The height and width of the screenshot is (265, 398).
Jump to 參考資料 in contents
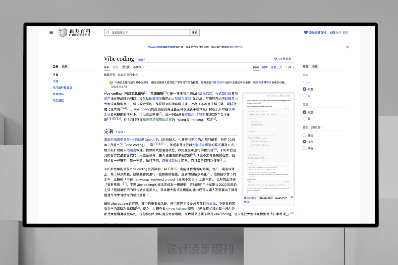(58, 94)
